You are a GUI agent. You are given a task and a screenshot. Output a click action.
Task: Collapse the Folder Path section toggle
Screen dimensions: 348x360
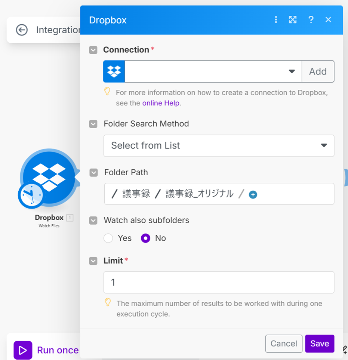(93, 173)
